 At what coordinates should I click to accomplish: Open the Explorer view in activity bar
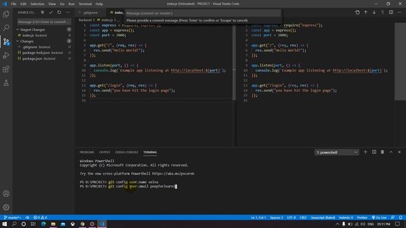(x=6, y=14)
